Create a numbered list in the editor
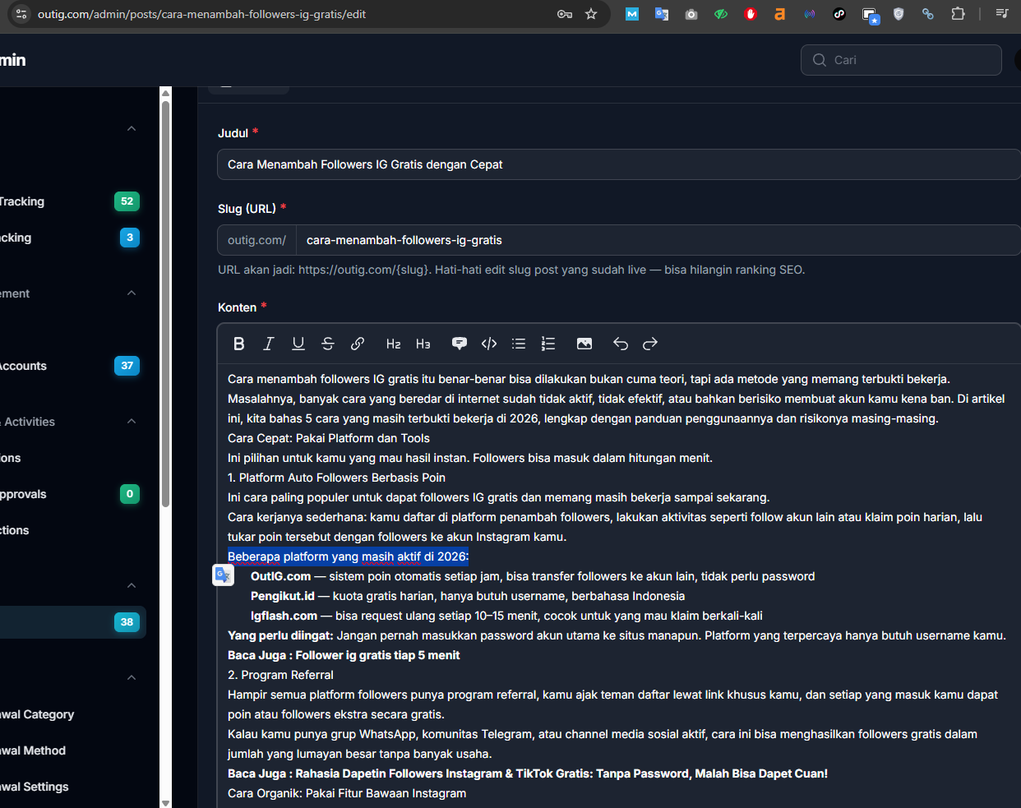Screen dimensions: 1021x808 pos(548,344)
